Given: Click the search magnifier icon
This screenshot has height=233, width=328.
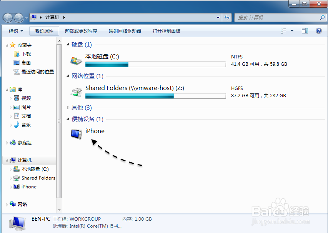Looking at the screenshot, I should click(x=322, y=18).
